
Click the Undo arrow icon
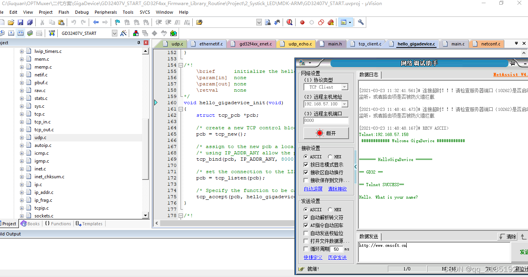coord(73,22)
